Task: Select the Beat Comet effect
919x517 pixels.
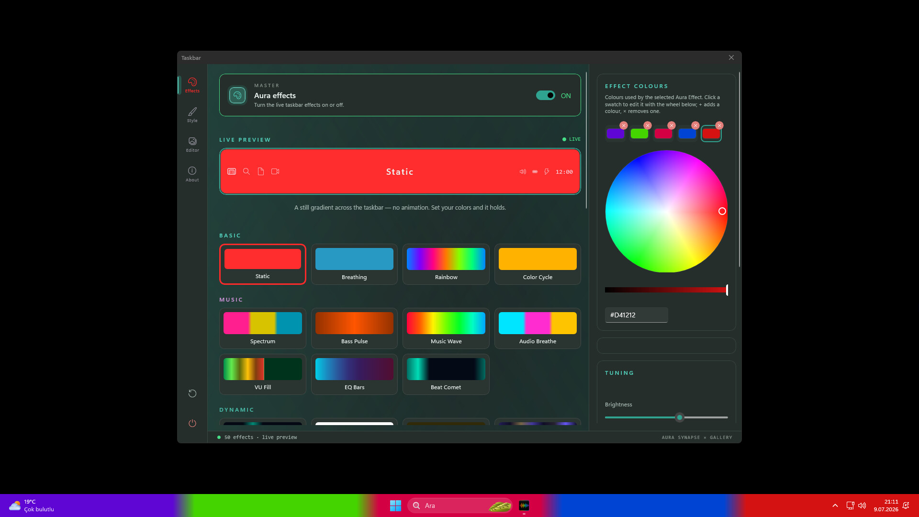Action: 446,374
